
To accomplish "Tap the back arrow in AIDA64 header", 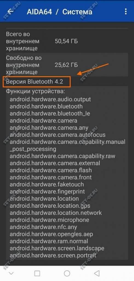I will point(10,12).
